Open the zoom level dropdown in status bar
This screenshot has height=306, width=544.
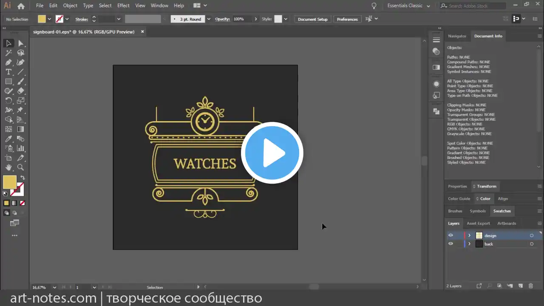pyautogui.click(x=54, y=287)
